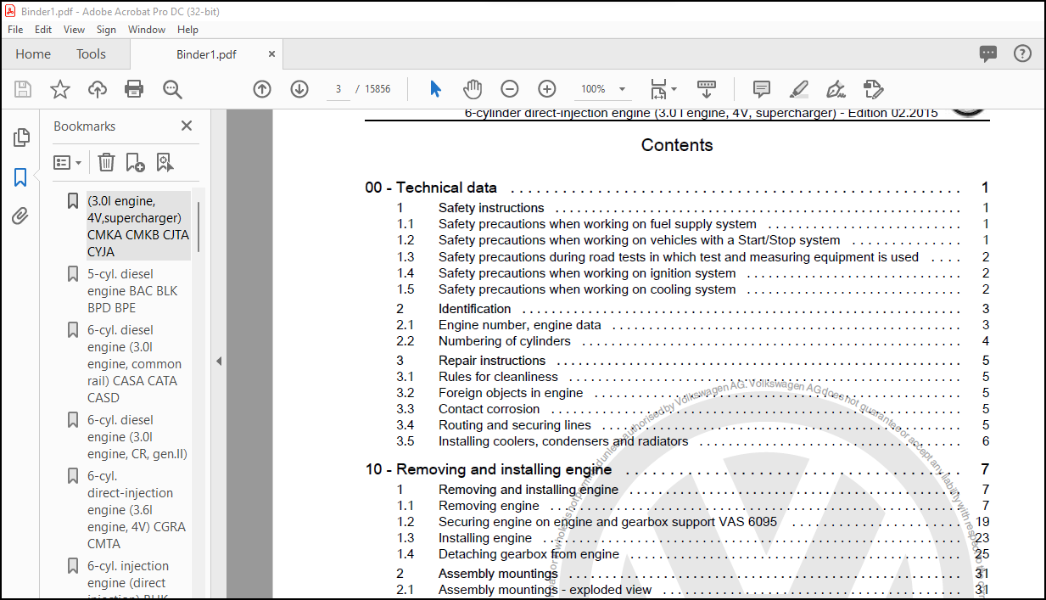
Task: Close the Bookmarks panel
Action: (x=187, y=126)
